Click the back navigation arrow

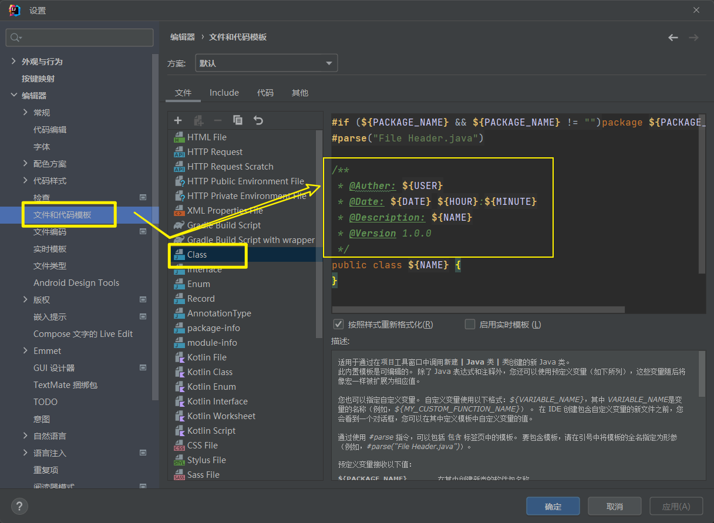pyautogui.click(x=673, y=38)
